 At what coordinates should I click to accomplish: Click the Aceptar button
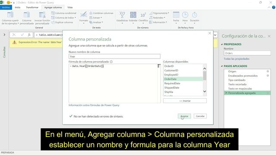tap(184, 116)
